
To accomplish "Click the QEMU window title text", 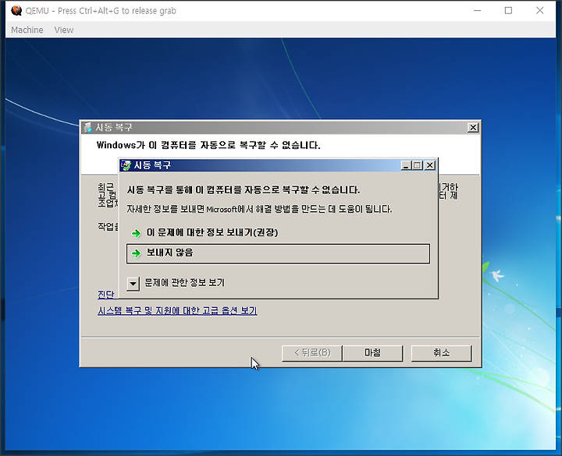I will 101,11.
